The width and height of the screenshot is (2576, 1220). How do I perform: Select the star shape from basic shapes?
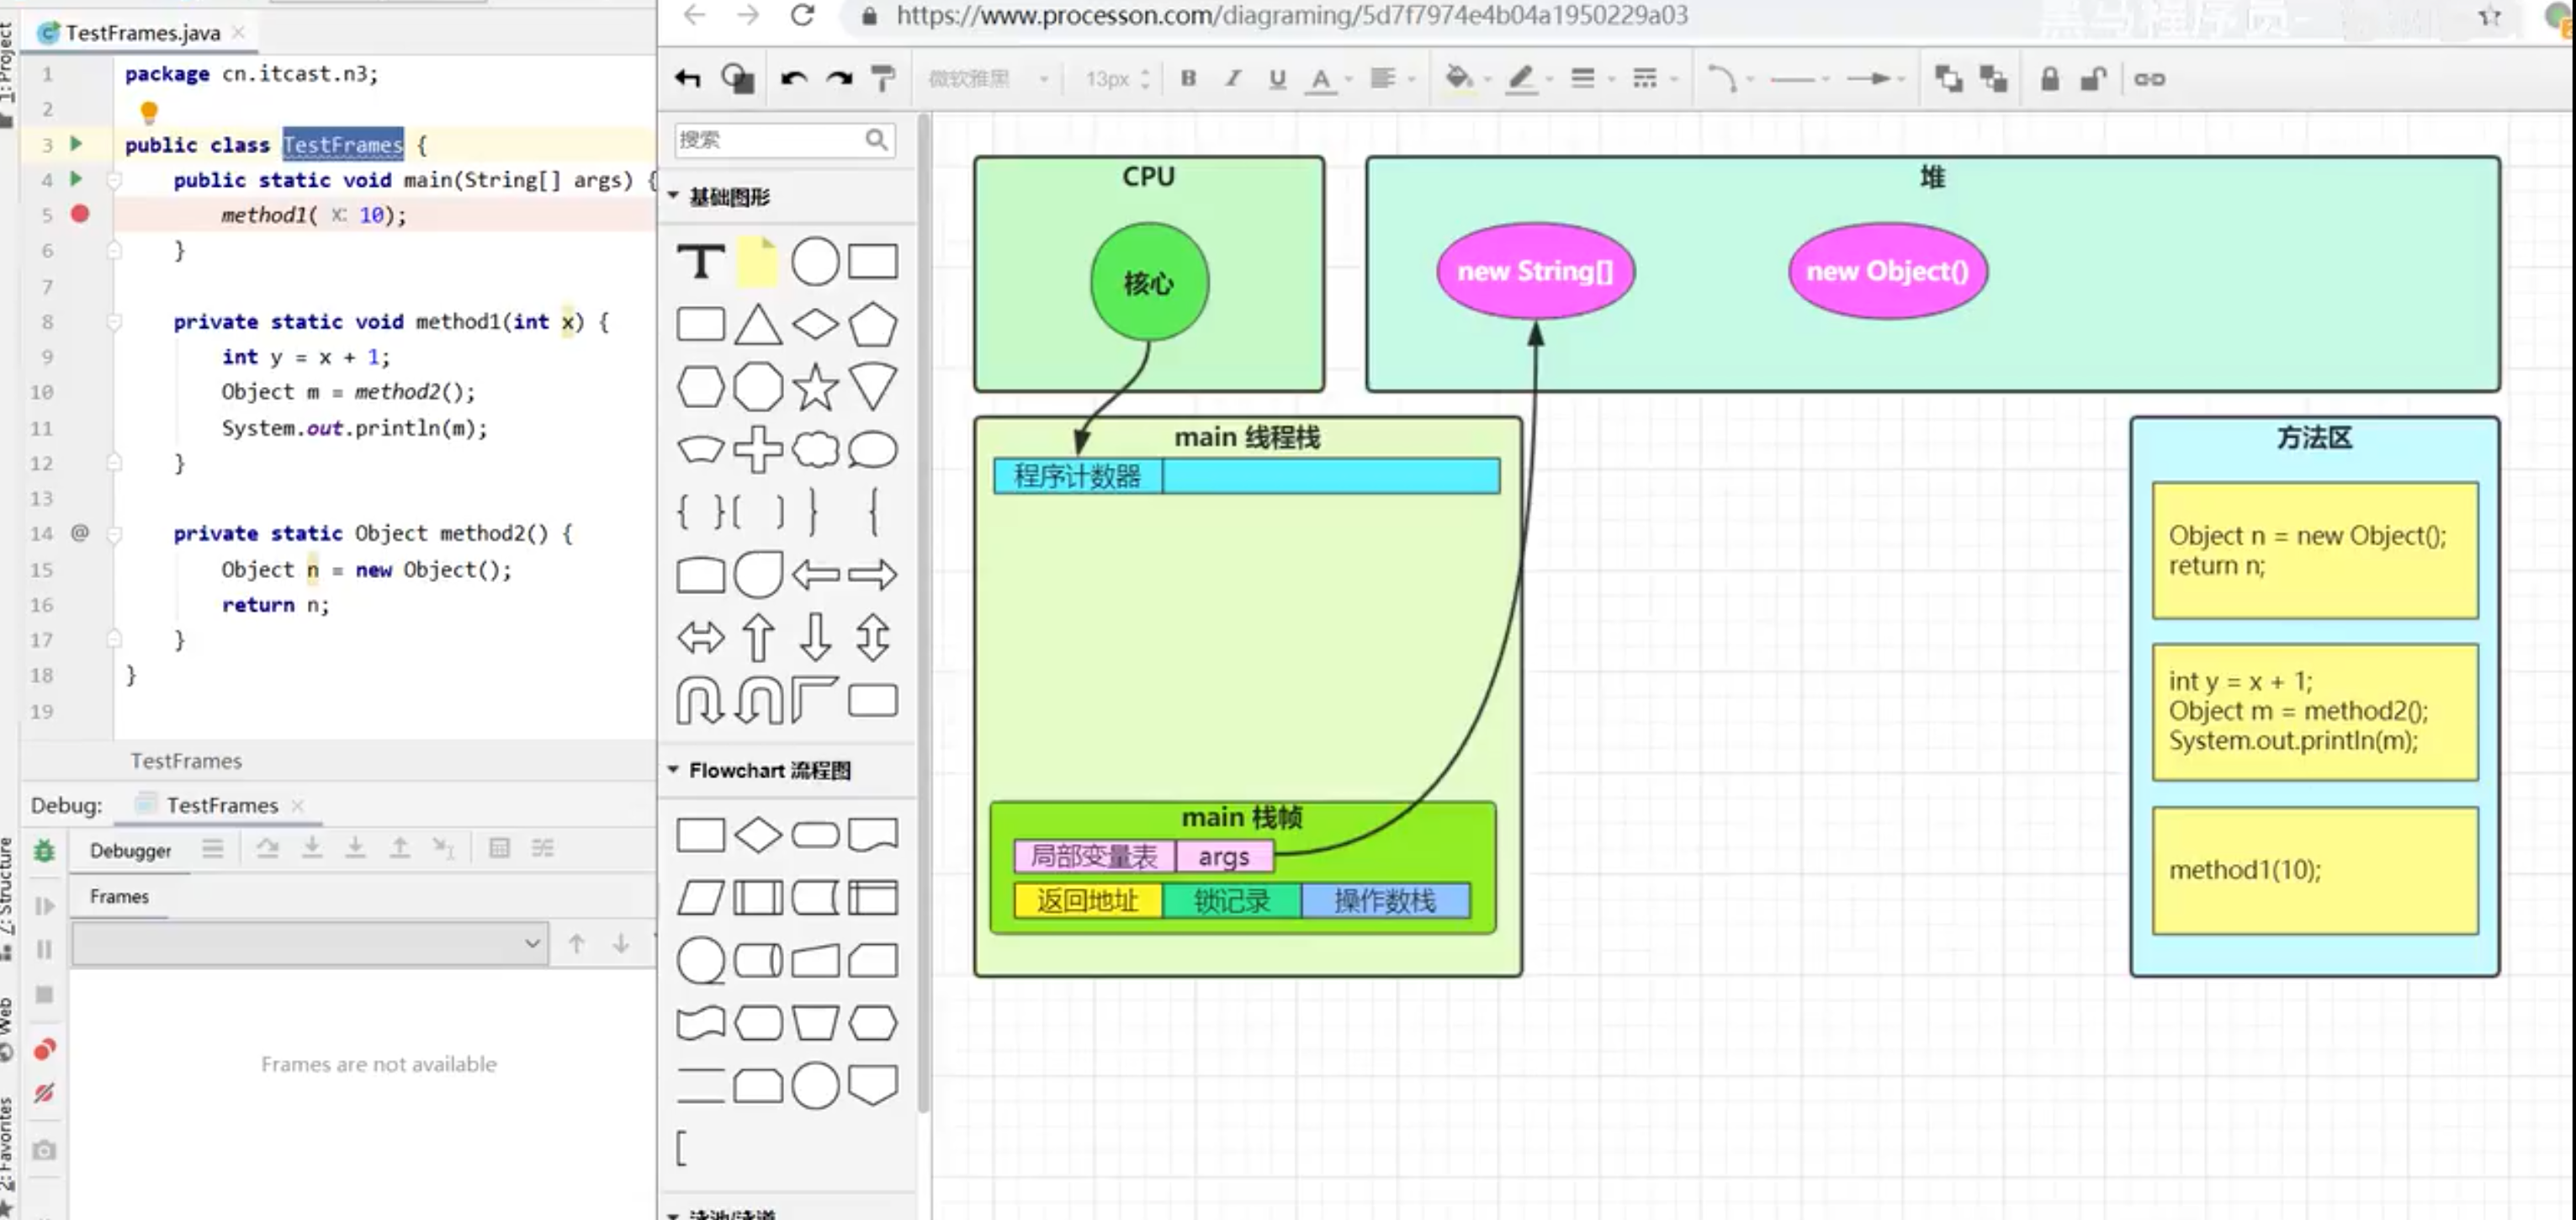815,387
